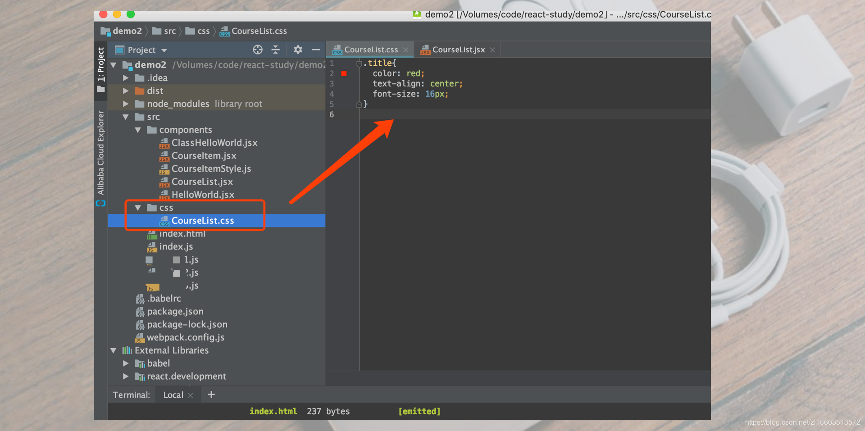The width and height of the screenshot is (865, 431).
Task: Click the dist folder icon
Action: click(140, 91)
